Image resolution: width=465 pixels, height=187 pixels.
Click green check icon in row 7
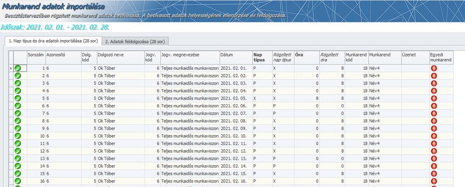tap(18, 113)
